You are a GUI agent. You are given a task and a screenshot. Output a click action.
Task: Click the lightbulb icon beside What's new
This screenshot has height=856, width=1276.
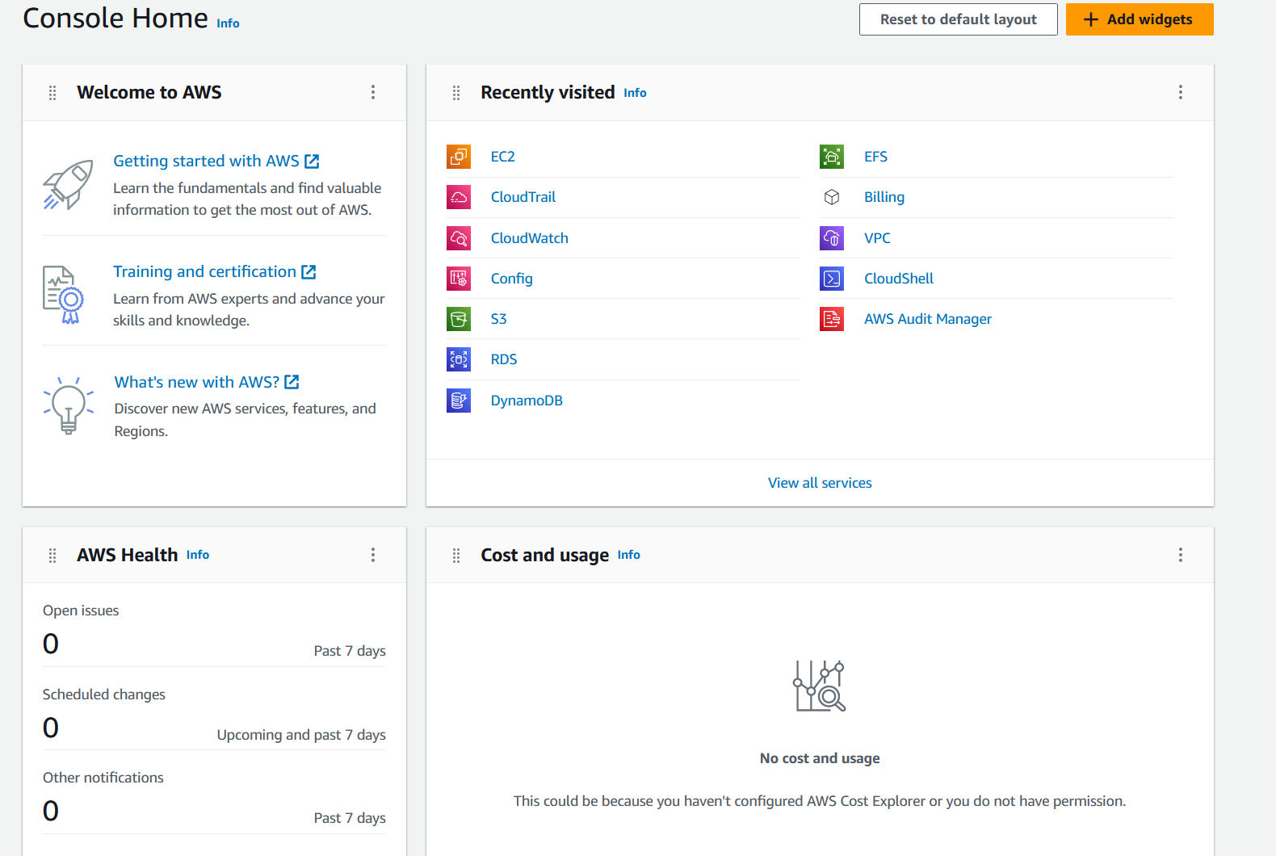69,405
